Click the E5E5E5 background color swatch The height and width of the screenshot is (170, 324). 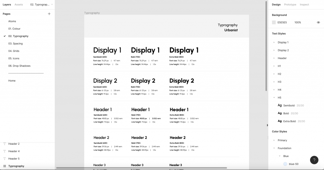274,22
